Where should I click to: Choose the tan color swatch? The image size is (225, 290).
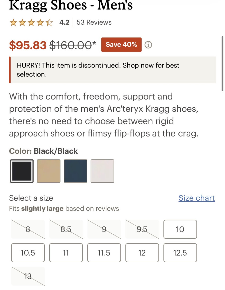[x=49, y=171]
